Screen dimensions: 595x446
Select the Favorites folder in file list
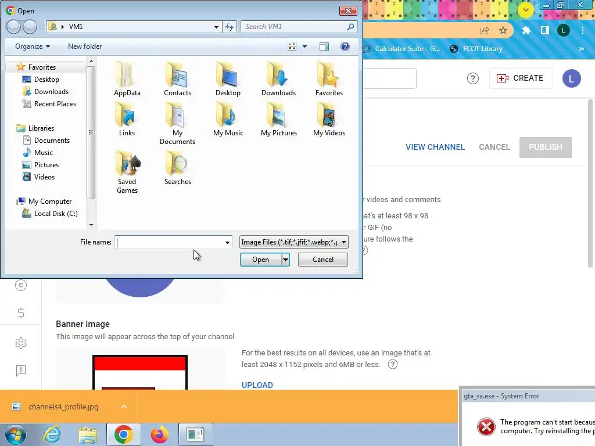tap(329, 79)
